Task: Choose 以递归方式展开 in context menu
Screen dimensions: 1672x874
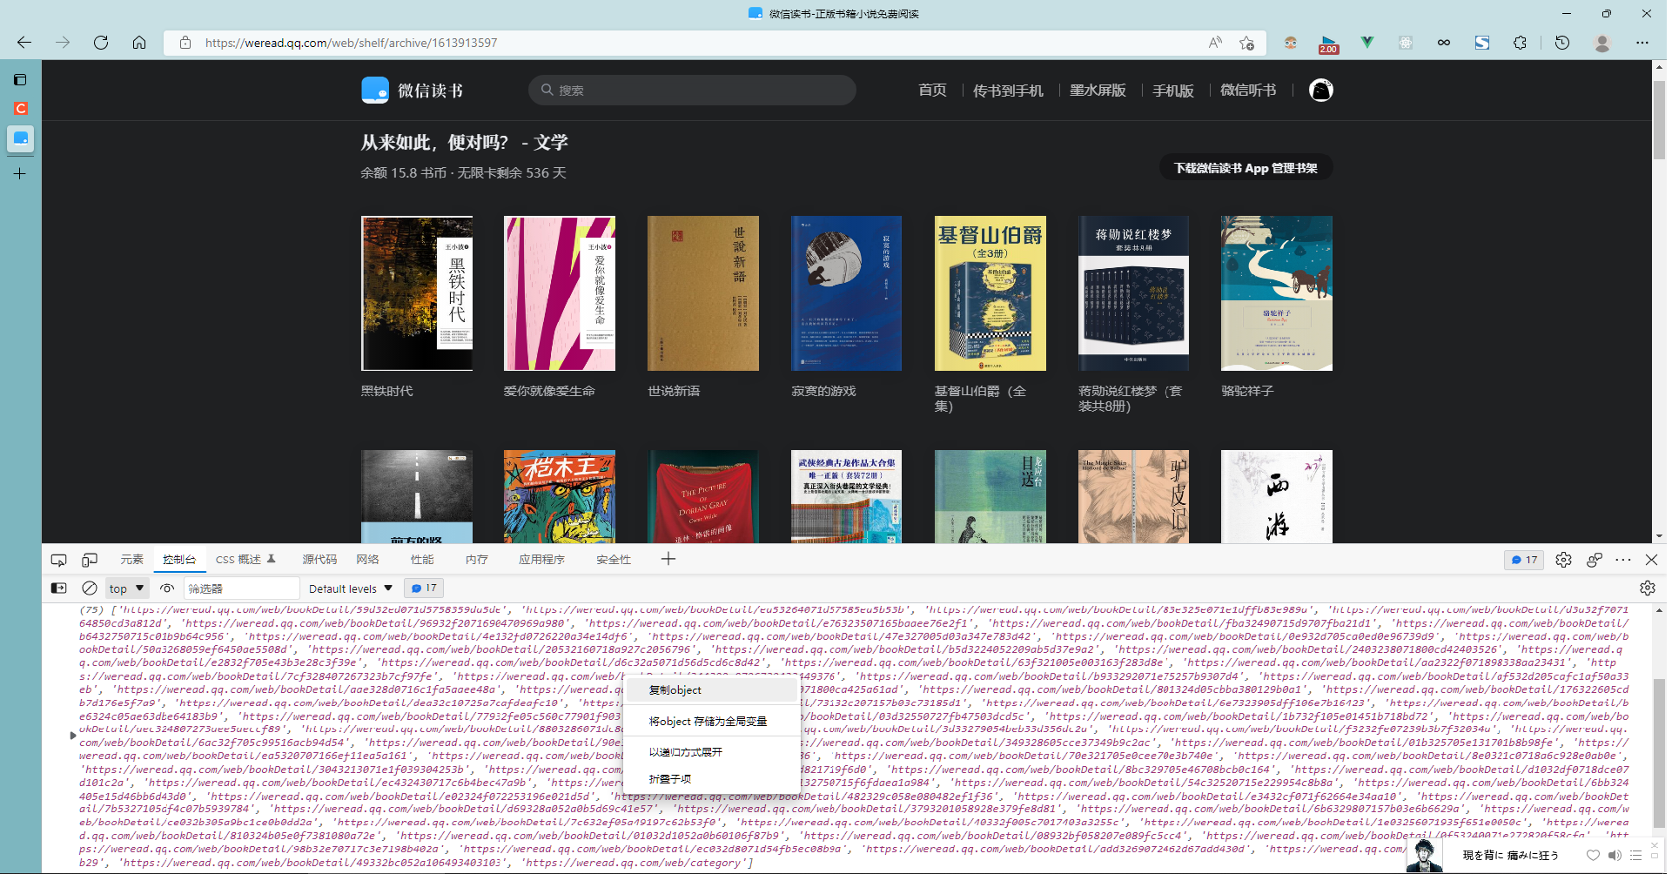Action: [712, 752]
